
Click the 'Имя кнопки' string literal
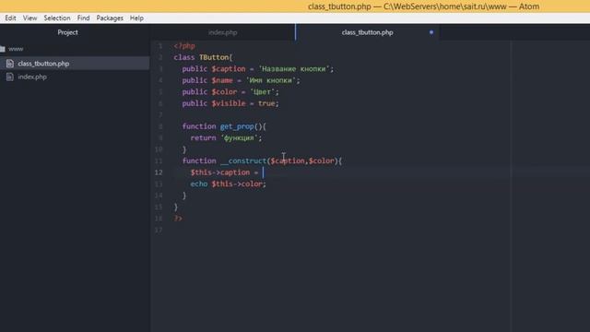pos(271,80)
